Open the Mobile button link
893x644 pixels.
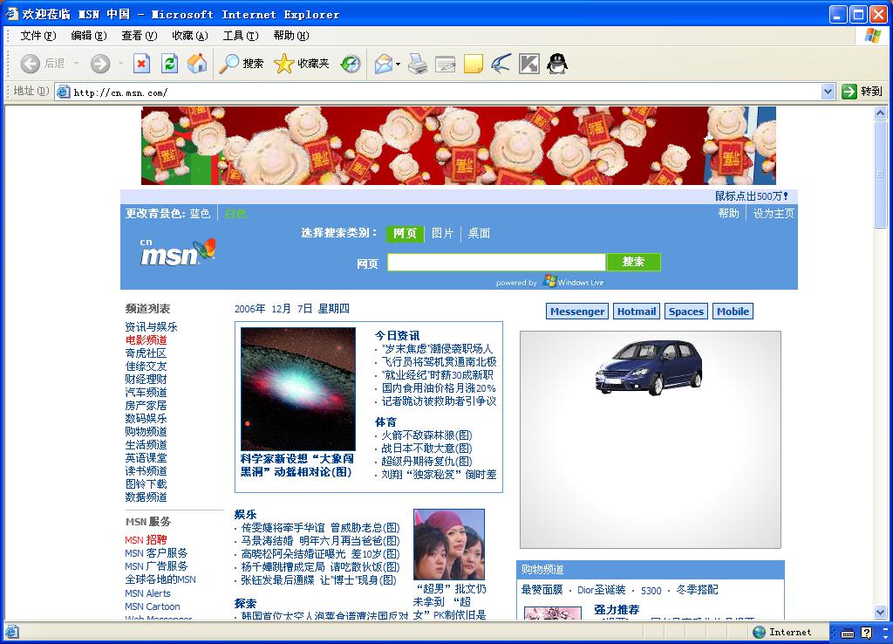[x=733, y=312]
